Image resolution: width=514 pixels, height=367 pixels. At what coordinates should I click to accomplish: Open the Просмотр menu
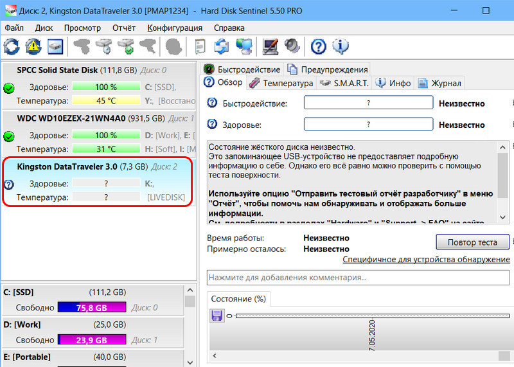82,28
